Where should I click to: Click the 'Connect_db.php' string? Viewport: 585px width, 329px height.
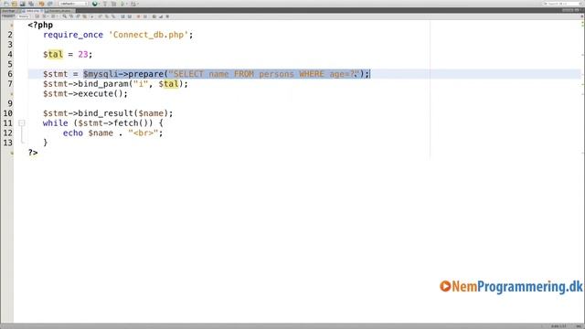pos(148,35)
